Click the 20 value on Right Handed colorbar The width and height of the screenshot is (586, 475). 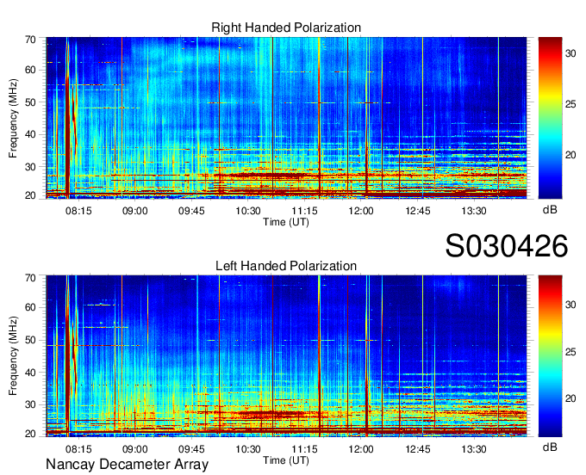coord(570,155)
